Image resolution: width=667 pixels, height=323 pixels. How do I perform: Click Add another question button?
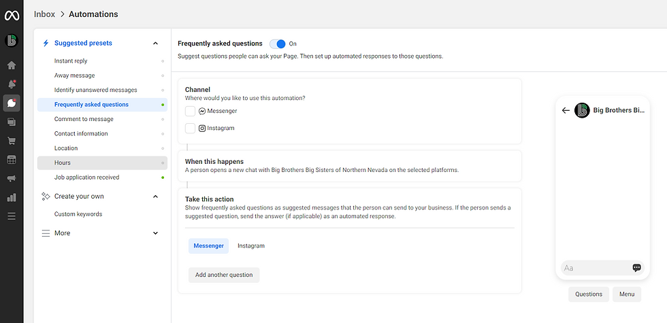click(x=224, y=275)
